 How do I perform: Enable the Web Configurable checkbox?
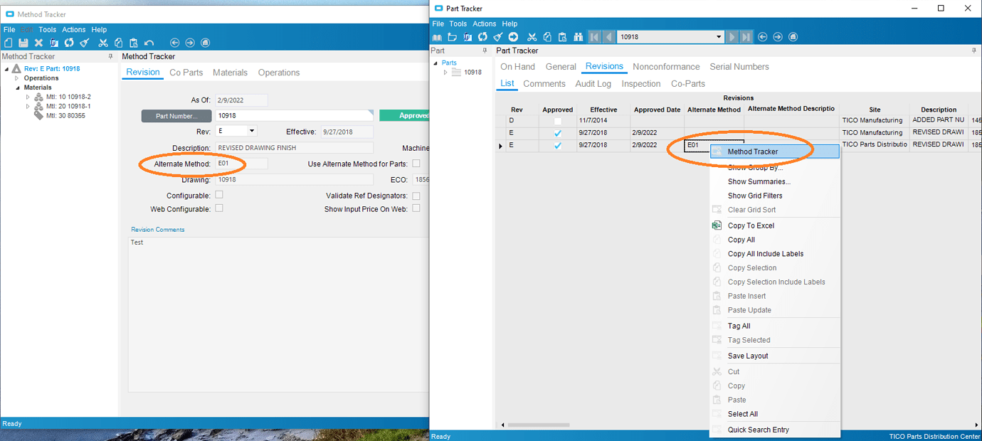(x=220, y=208)
